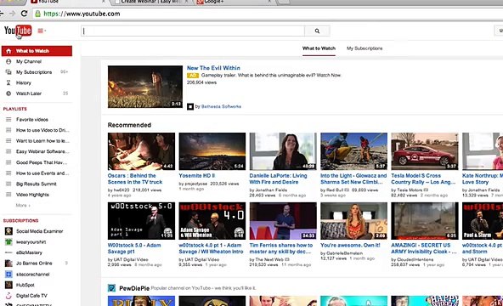Click PewDiePie channel name
The width and height of the screenshot is (503, 306).
[134, 288]
